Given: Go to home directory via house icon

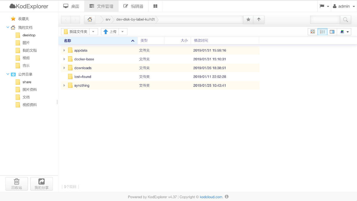Looking at the screenshot, I should pyautogui.click(x=90, y=20).
